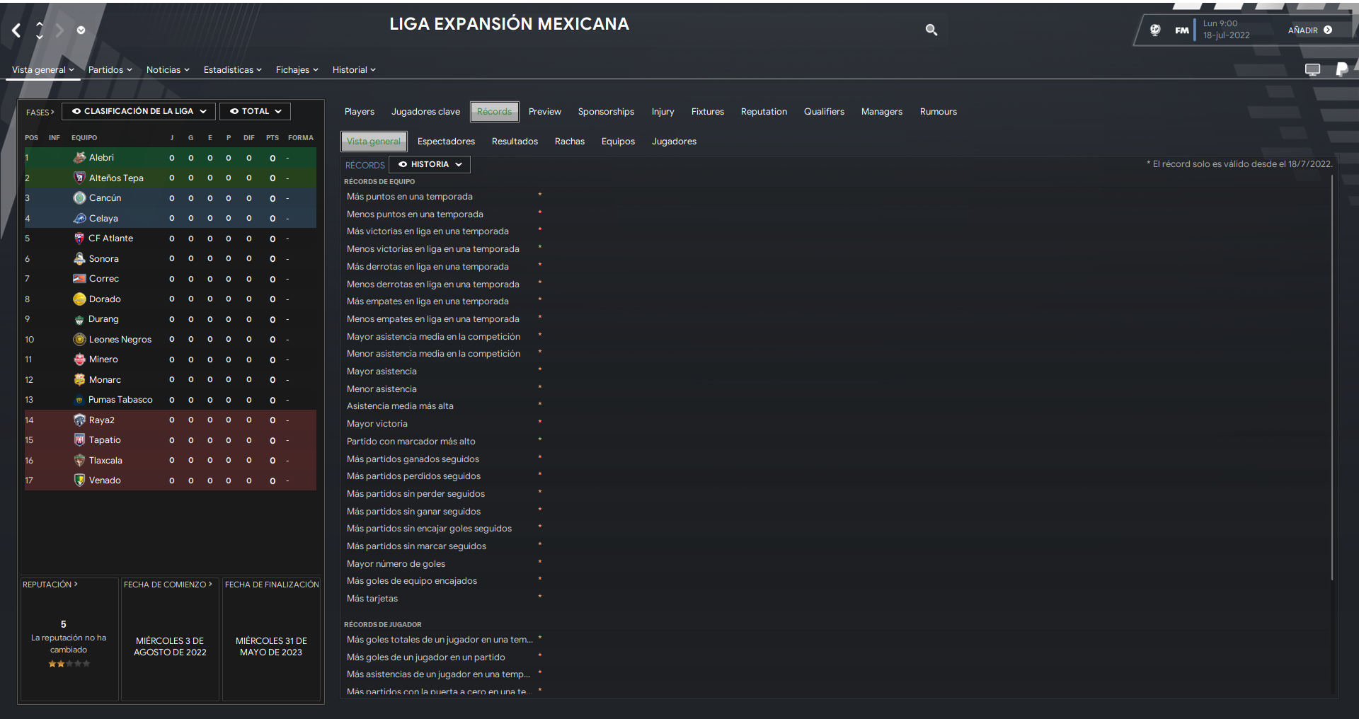The height and width of the screenshot is (719, 1359).
Task: Open the Espectadores sub-tab
Action: point(446,142)
